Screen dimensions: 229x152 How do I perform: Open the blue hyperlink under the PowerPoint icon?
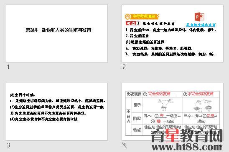(201, 25)
